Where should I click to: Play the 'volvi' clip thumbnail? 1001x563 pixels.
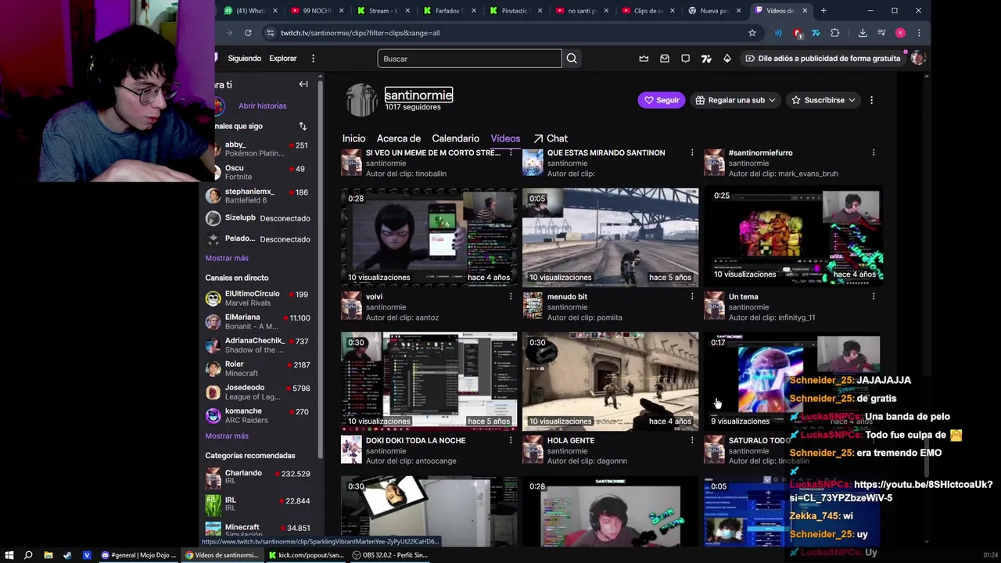pyautogui.click(x=429, y=236)
